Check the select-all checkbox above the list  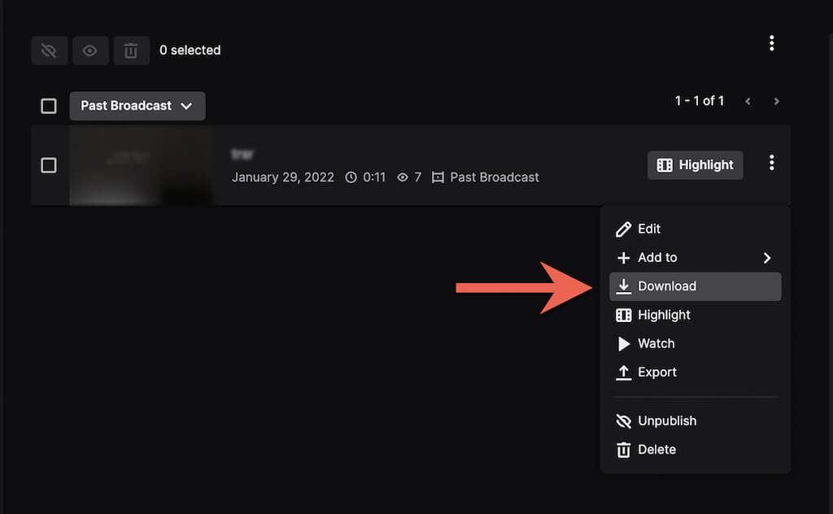[48, 106]
